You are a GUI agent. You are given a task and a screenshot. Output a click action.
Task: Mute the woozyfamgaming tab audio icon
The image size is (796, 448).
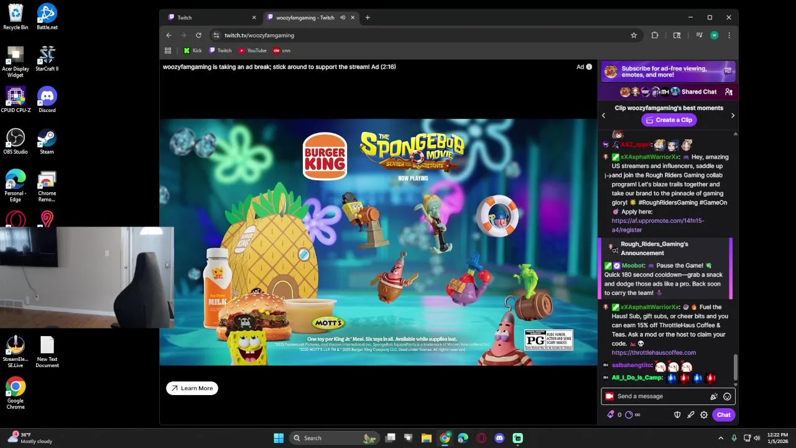[343, 17]
